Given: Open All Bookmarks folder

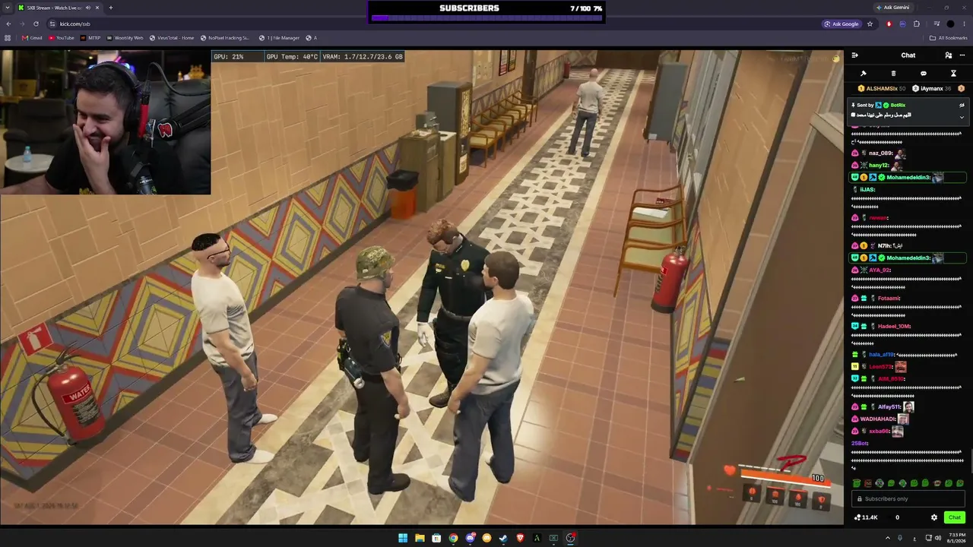Looking at the screenshot, I should click(949, 38).
